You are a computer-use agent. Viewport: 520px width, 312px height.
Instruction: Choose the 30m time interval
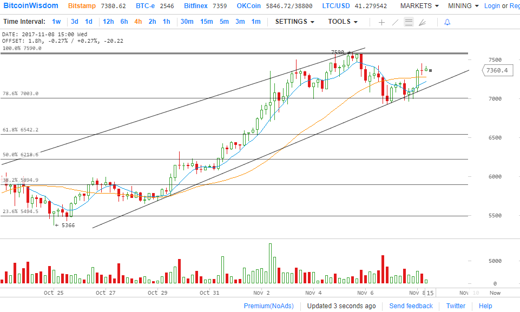(x=187, y=22)
